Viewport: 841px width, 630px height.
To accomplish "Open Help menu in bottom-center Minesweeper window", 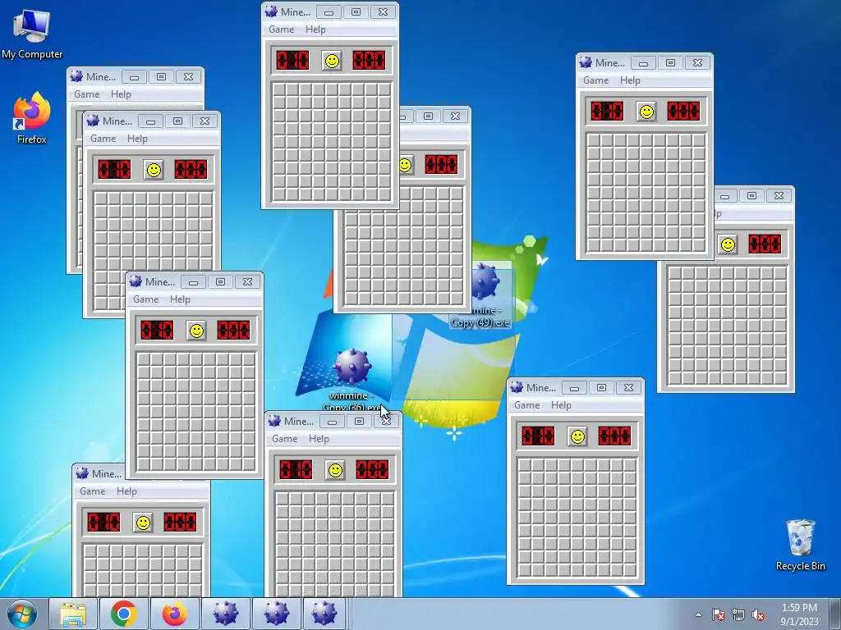I will [x=319, y=439].
